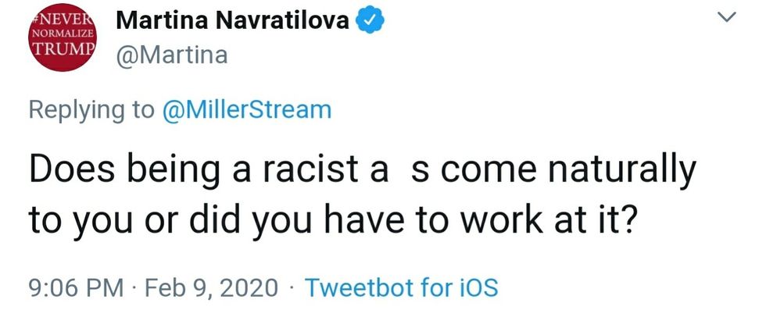Viewport: 766px width, 328px height.
Task: Click the @Martina handle
Action: 171,56
